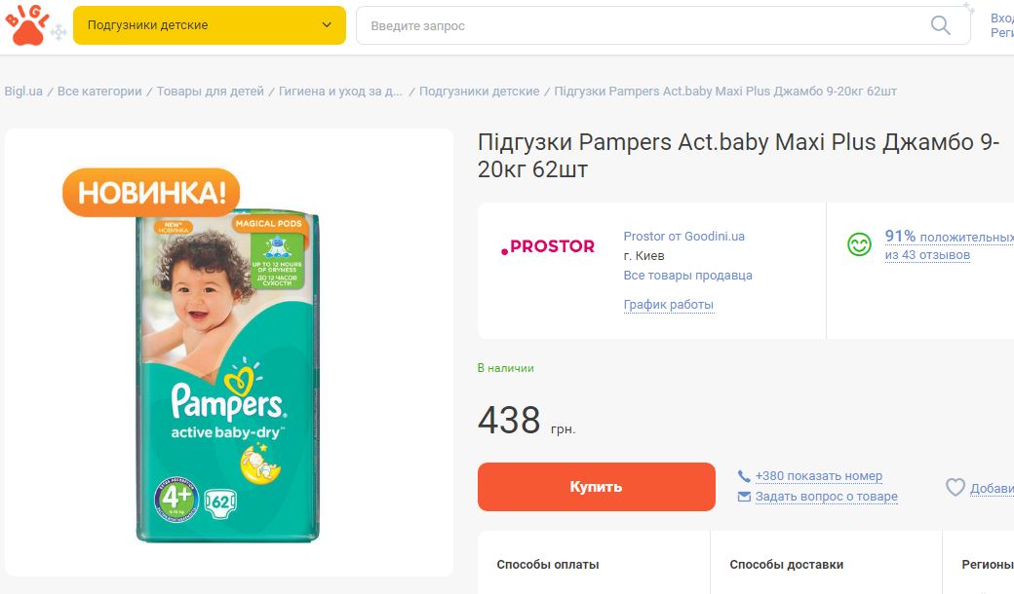The width and height of the screenshot is (1014, 594).
Task: Open the Prostor от Goodini.ua seller link
Action: tap(683, 237)
